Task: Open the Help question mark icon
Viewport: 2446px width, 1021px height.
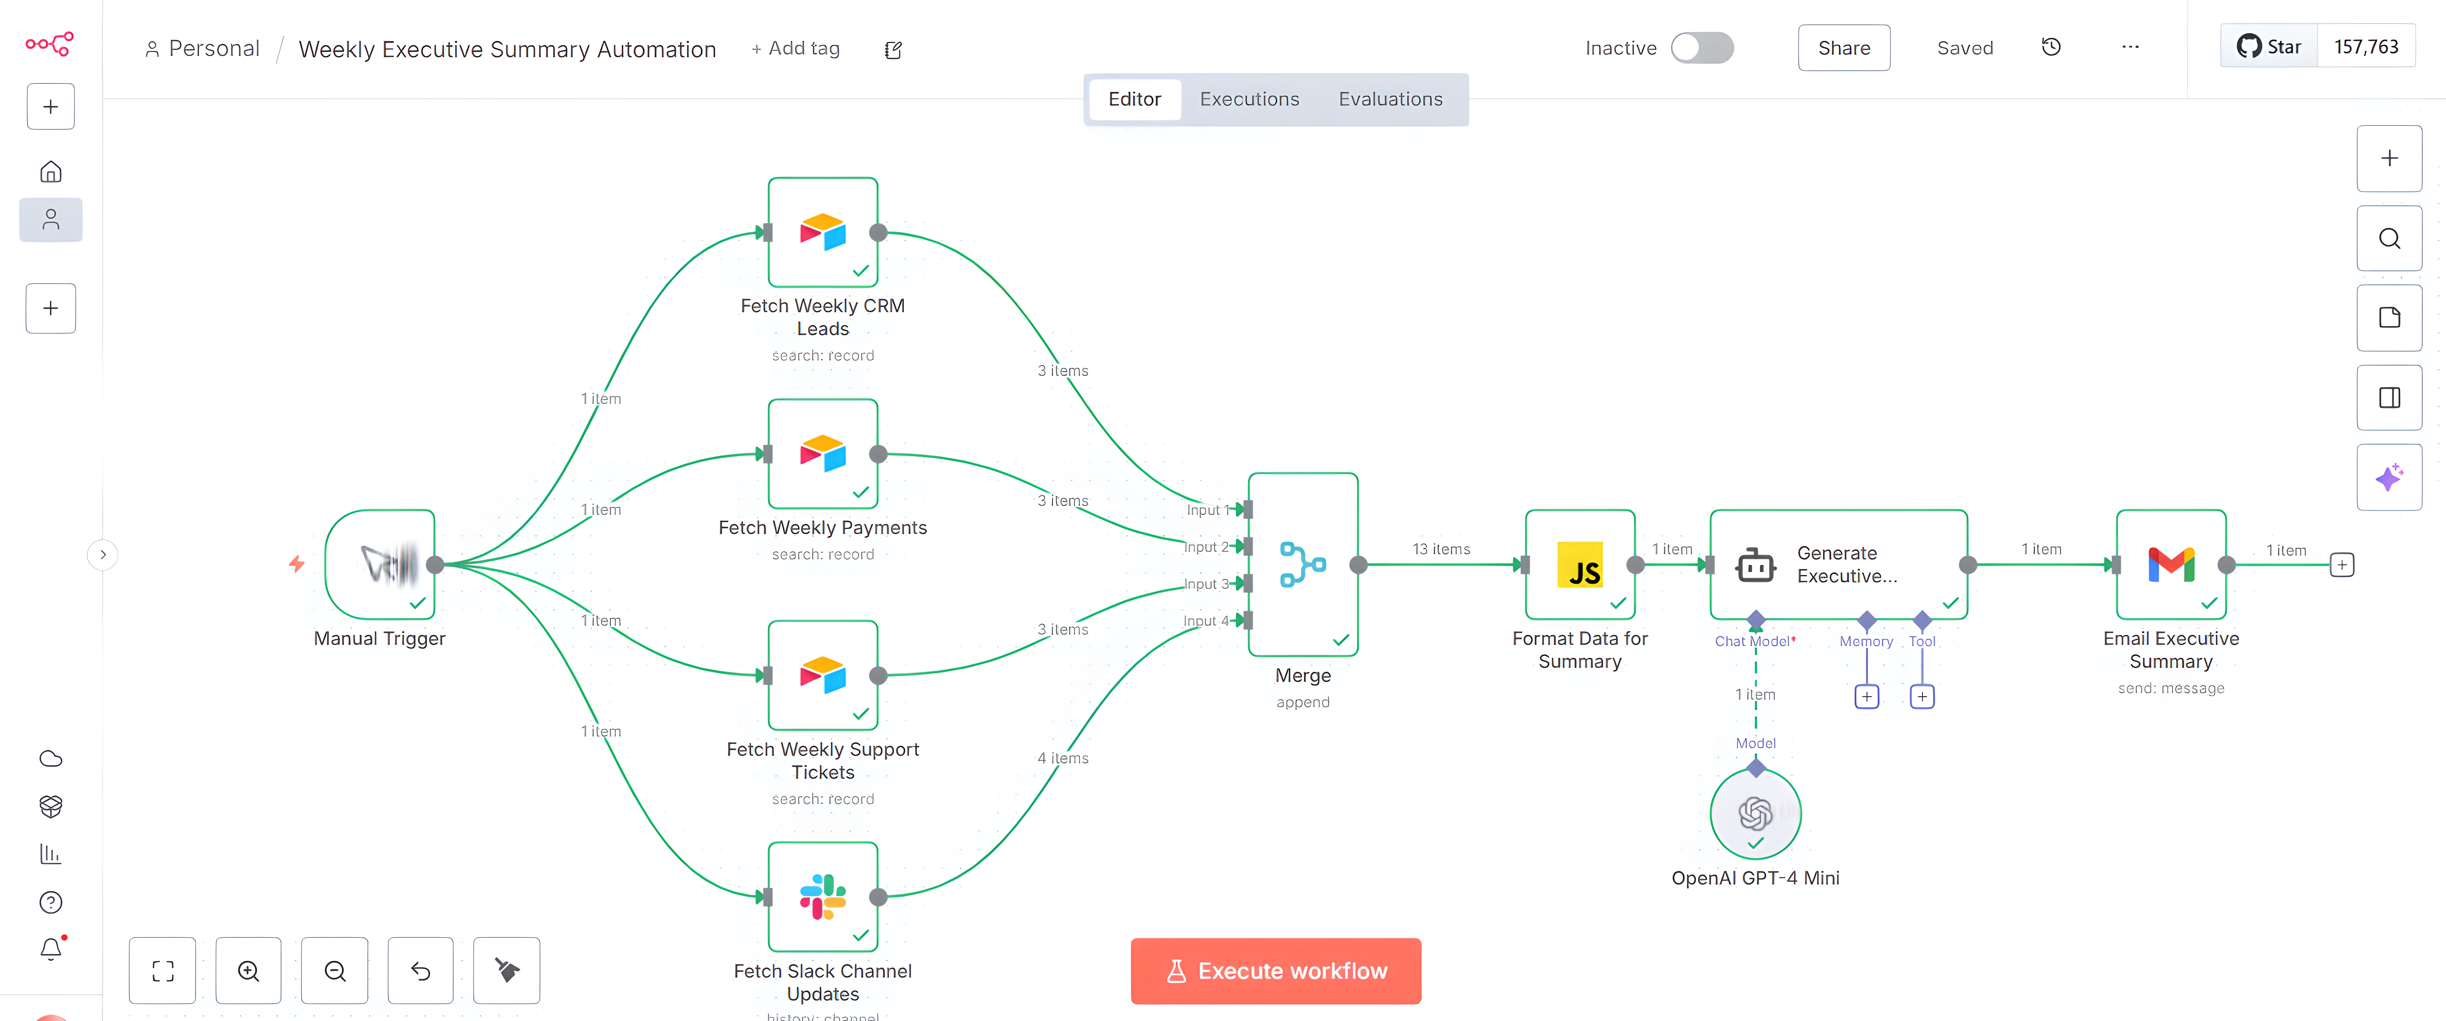Action: coord(50,902)
